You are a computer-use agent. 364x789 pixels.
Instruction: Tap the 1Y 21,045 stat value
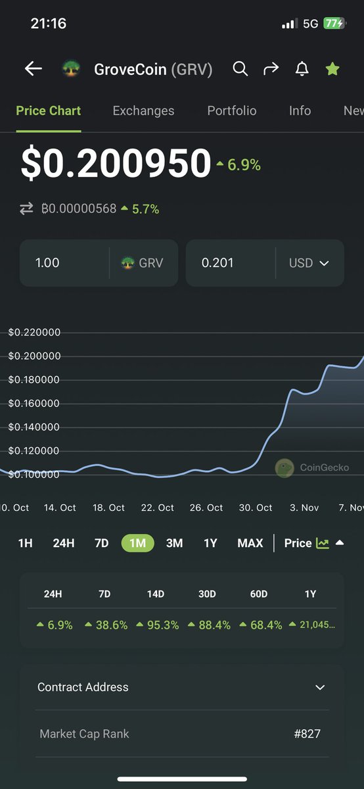click(x=313, y=625)
